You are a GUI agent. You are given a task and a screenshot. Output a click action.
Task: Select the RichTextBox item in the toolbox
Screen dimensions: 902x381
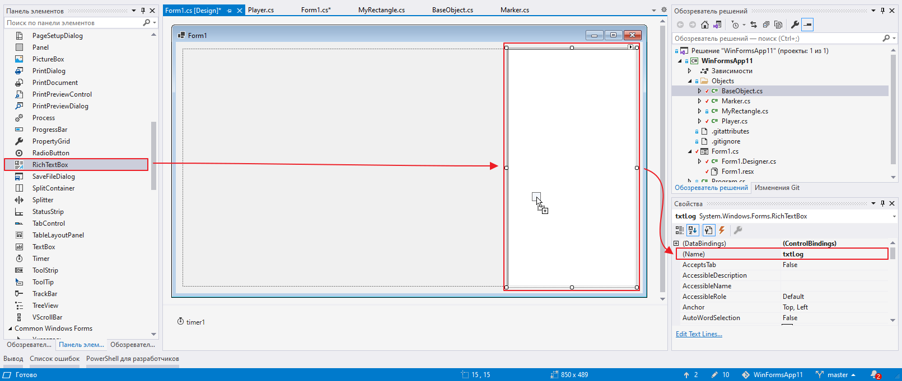click(x=50, y=165)
